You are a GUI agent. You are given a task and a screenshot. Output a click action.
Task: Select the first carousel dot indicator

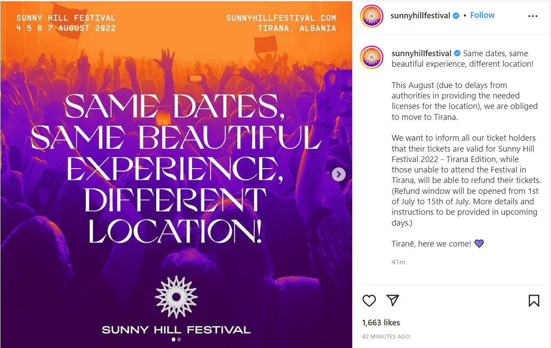pos(173,340)
